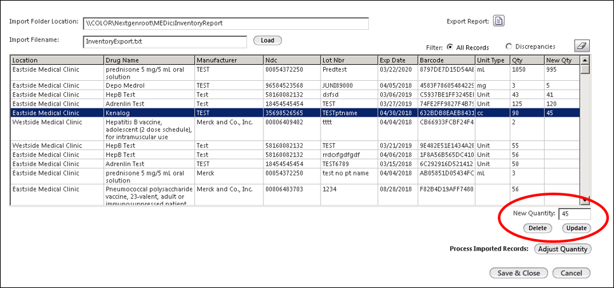
Task: Click barcode CB66933FCBF24F4 cell
Action: 446,129
